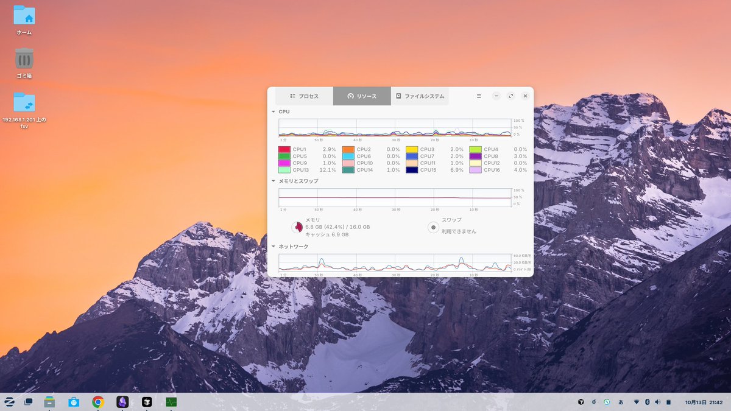Open the ホーム folder on the desktop
The height and width of the screenshot is (411, 731).
tap(24, 20)
